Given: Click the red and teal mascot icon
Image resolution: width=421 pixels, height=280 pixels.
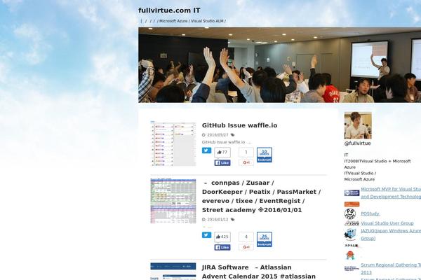Looking at the screenshot, I should [x=350, y=255].
